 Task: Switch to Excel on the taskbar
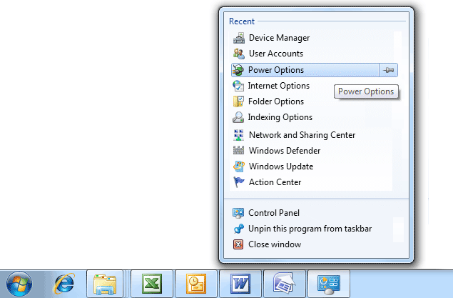pos(152,284)
